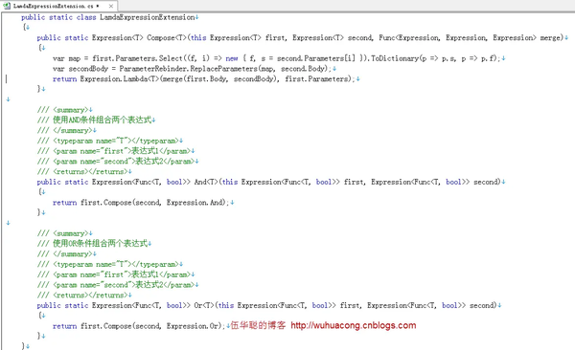
Task: Place cursor on LamdaExpressionExtension class name
Action: coord(147,17)
